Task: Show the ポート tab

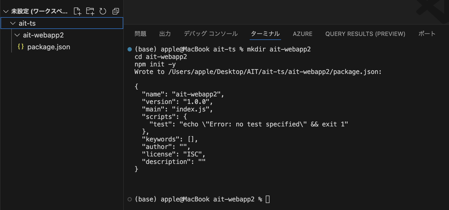Action: click(x=427, y=34)
